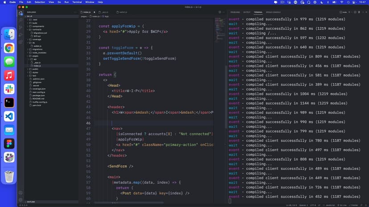Switch to the DEBUG CONSOLE tab

click(x=273, y=12)
